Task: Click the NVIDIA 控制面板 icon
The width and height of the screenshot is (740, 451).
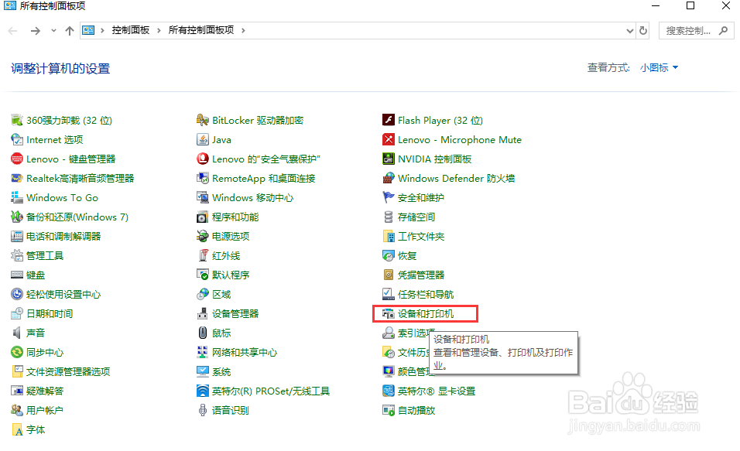Action: click(x=389, y=159)
